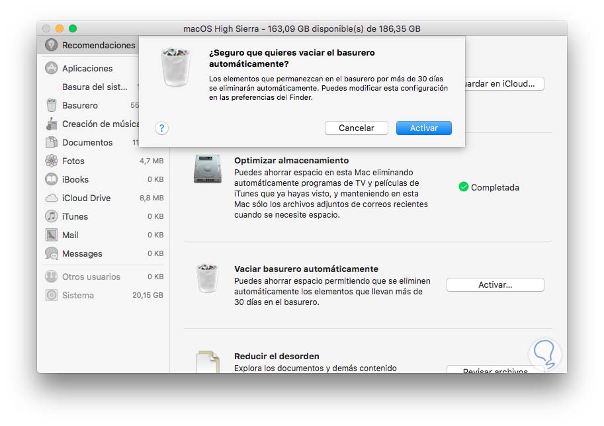Click the Documentos file icon
The width and height of the screenshot is (604, 426).
tap(51, 142)
